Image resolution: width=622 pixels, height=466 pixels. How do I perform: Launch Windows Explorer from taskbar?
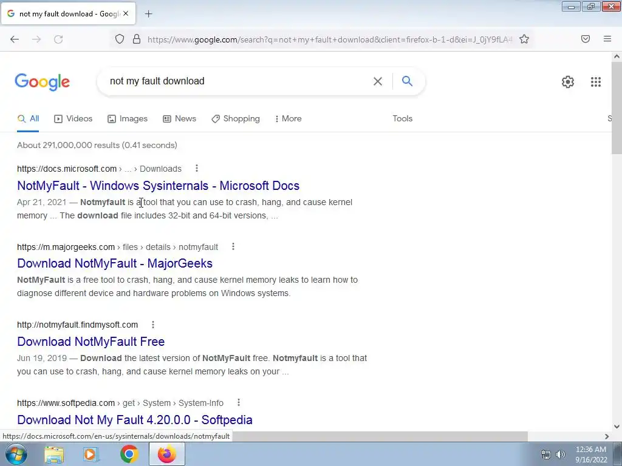click(x=54, y=454)
